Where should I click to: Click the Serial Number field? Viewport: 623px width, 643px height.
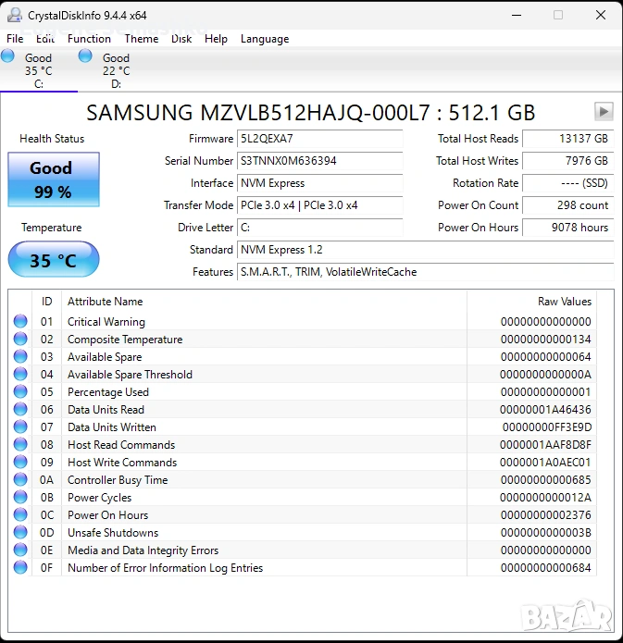coord(320,161)
